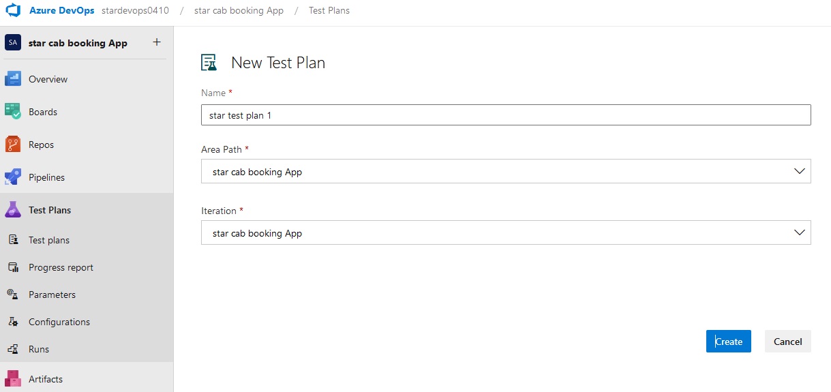The width and height of the screenshot is (831, 392).
Task: Click the Azure DevOps logo icon
Action: [14, 11]
